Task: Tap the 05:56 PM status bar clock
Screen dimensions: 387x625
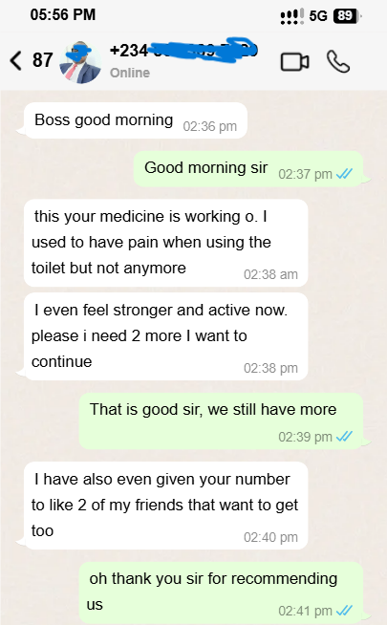Action: click(x=62, y=14)
